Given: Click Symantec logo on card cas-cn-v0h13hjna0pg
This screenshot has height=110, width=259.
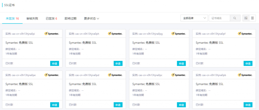Looking at the screenshot, I should (x=179, y=34).
